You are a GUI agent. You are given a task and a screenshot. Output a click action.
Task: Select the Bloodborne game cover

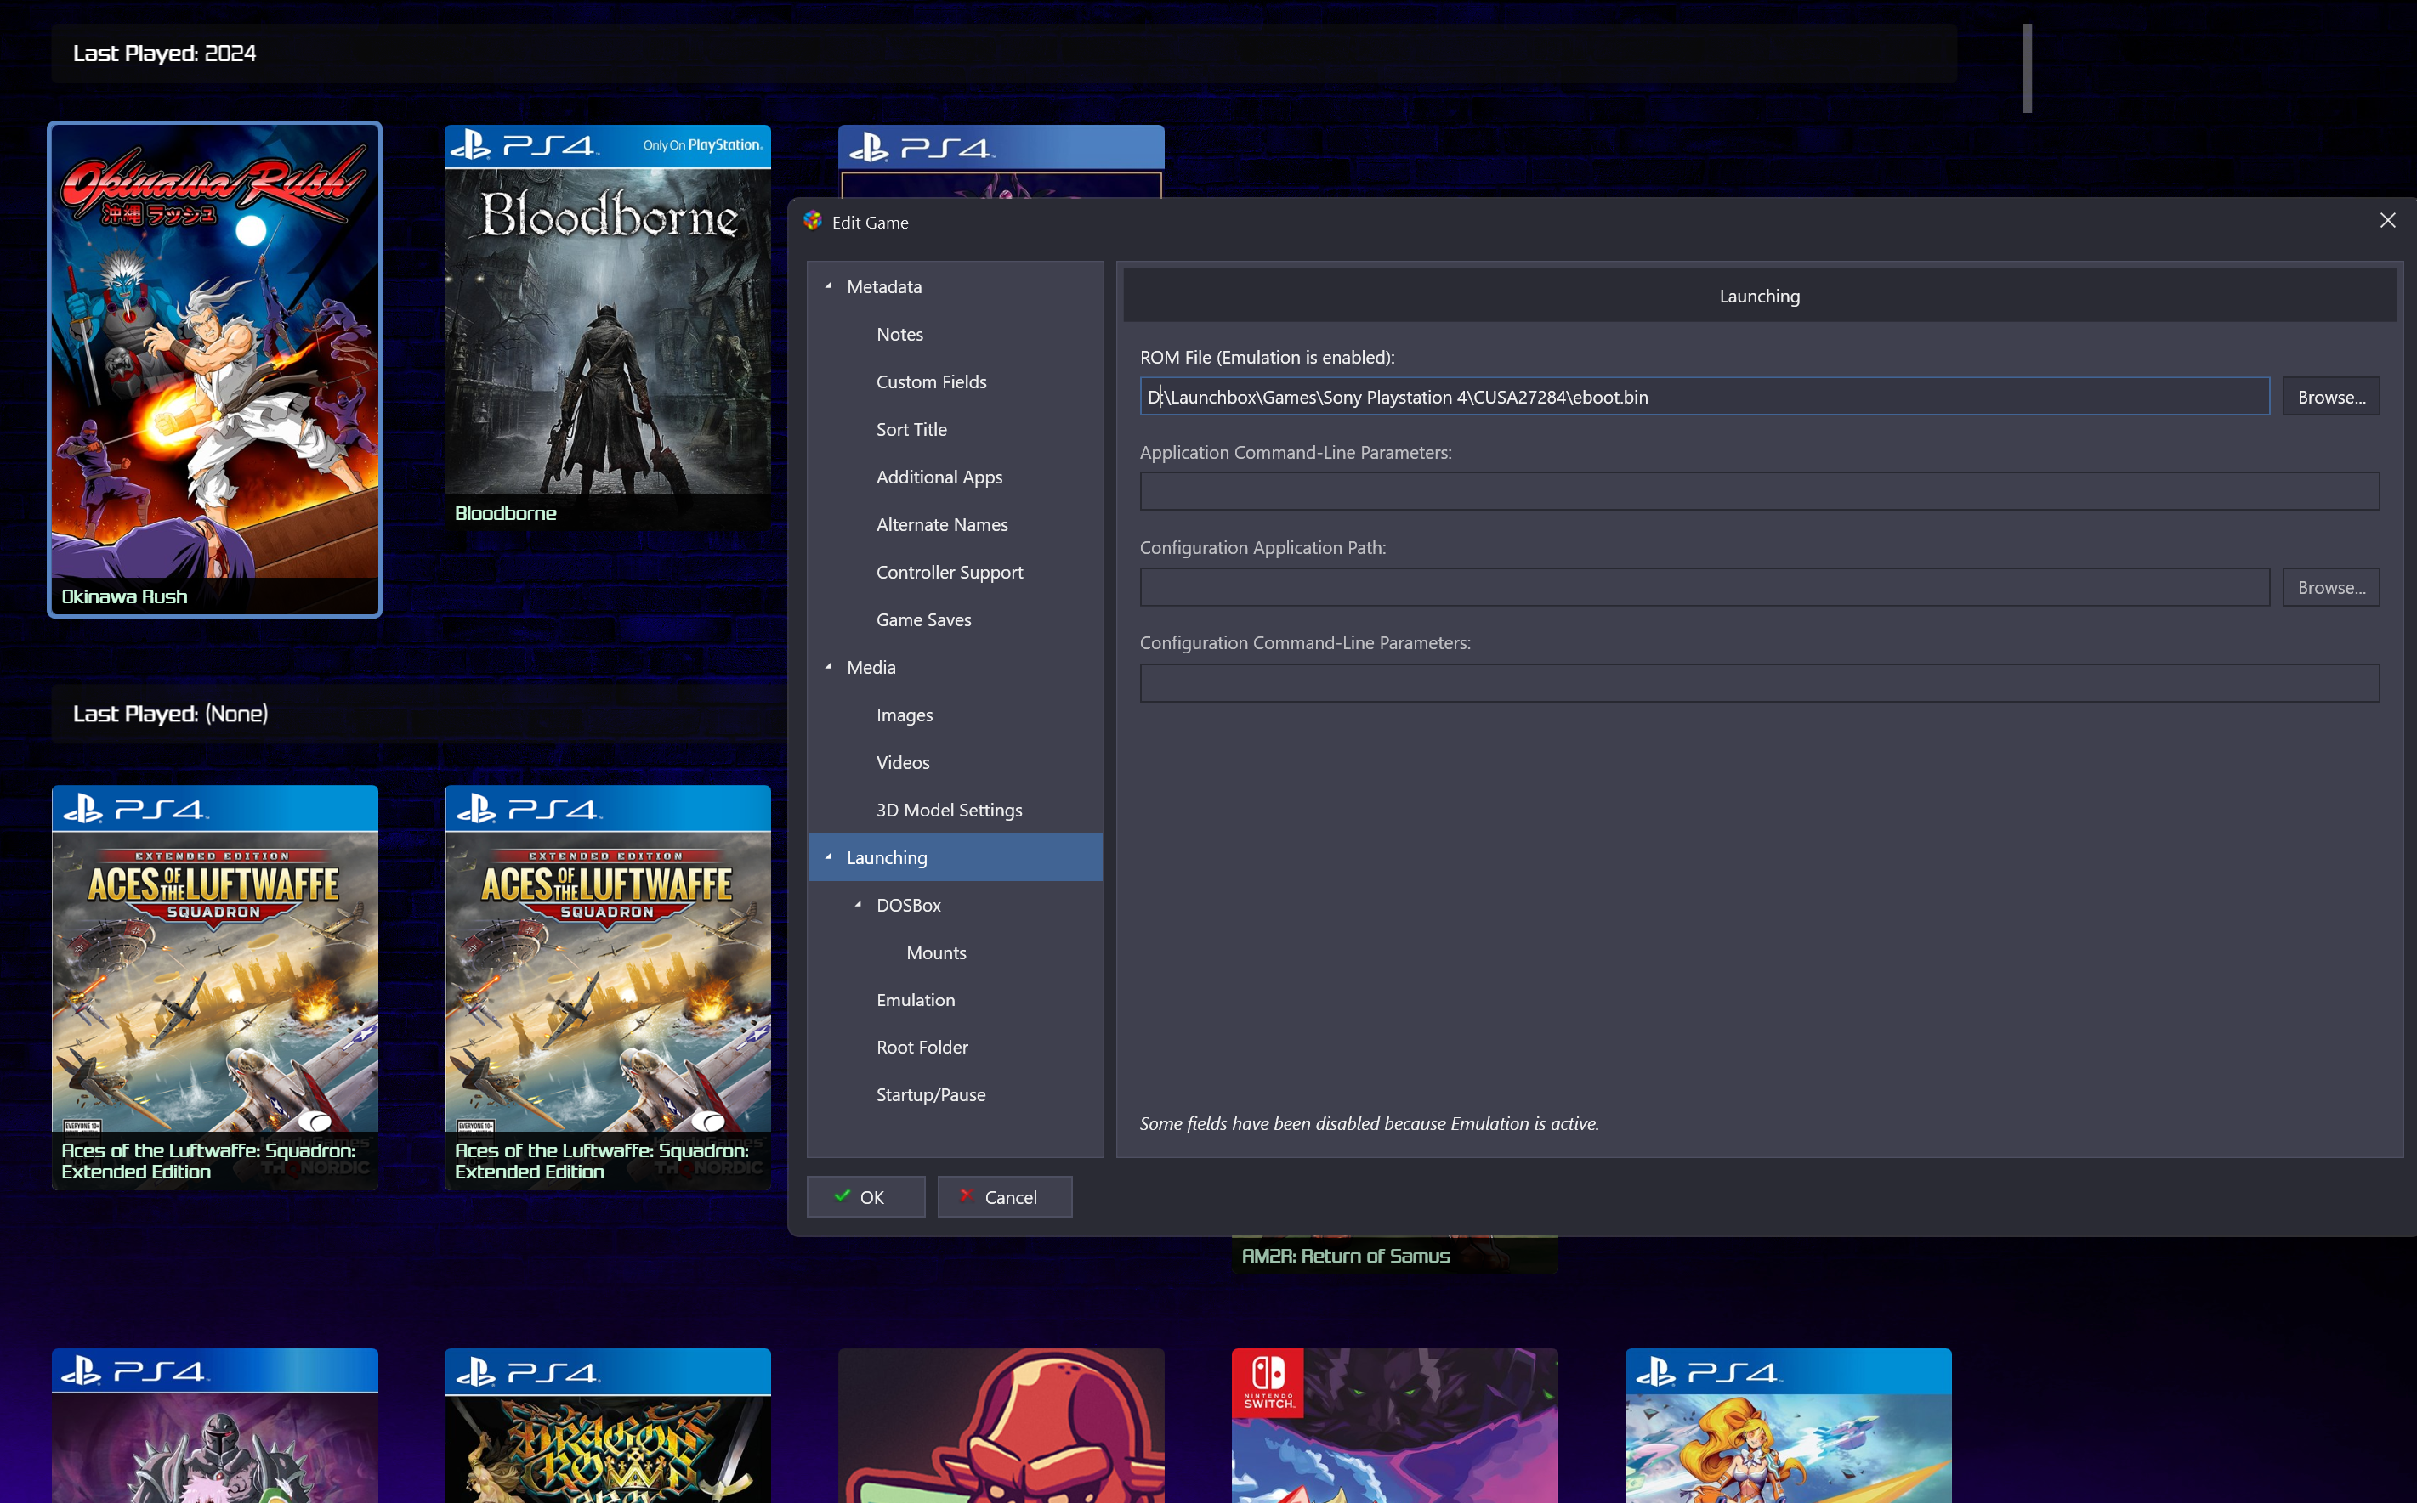click(608, 327)
